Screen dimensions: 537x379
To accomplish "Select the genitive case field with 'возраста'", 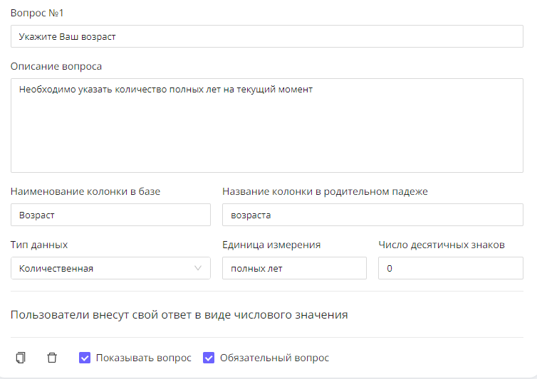I will 372,214.
